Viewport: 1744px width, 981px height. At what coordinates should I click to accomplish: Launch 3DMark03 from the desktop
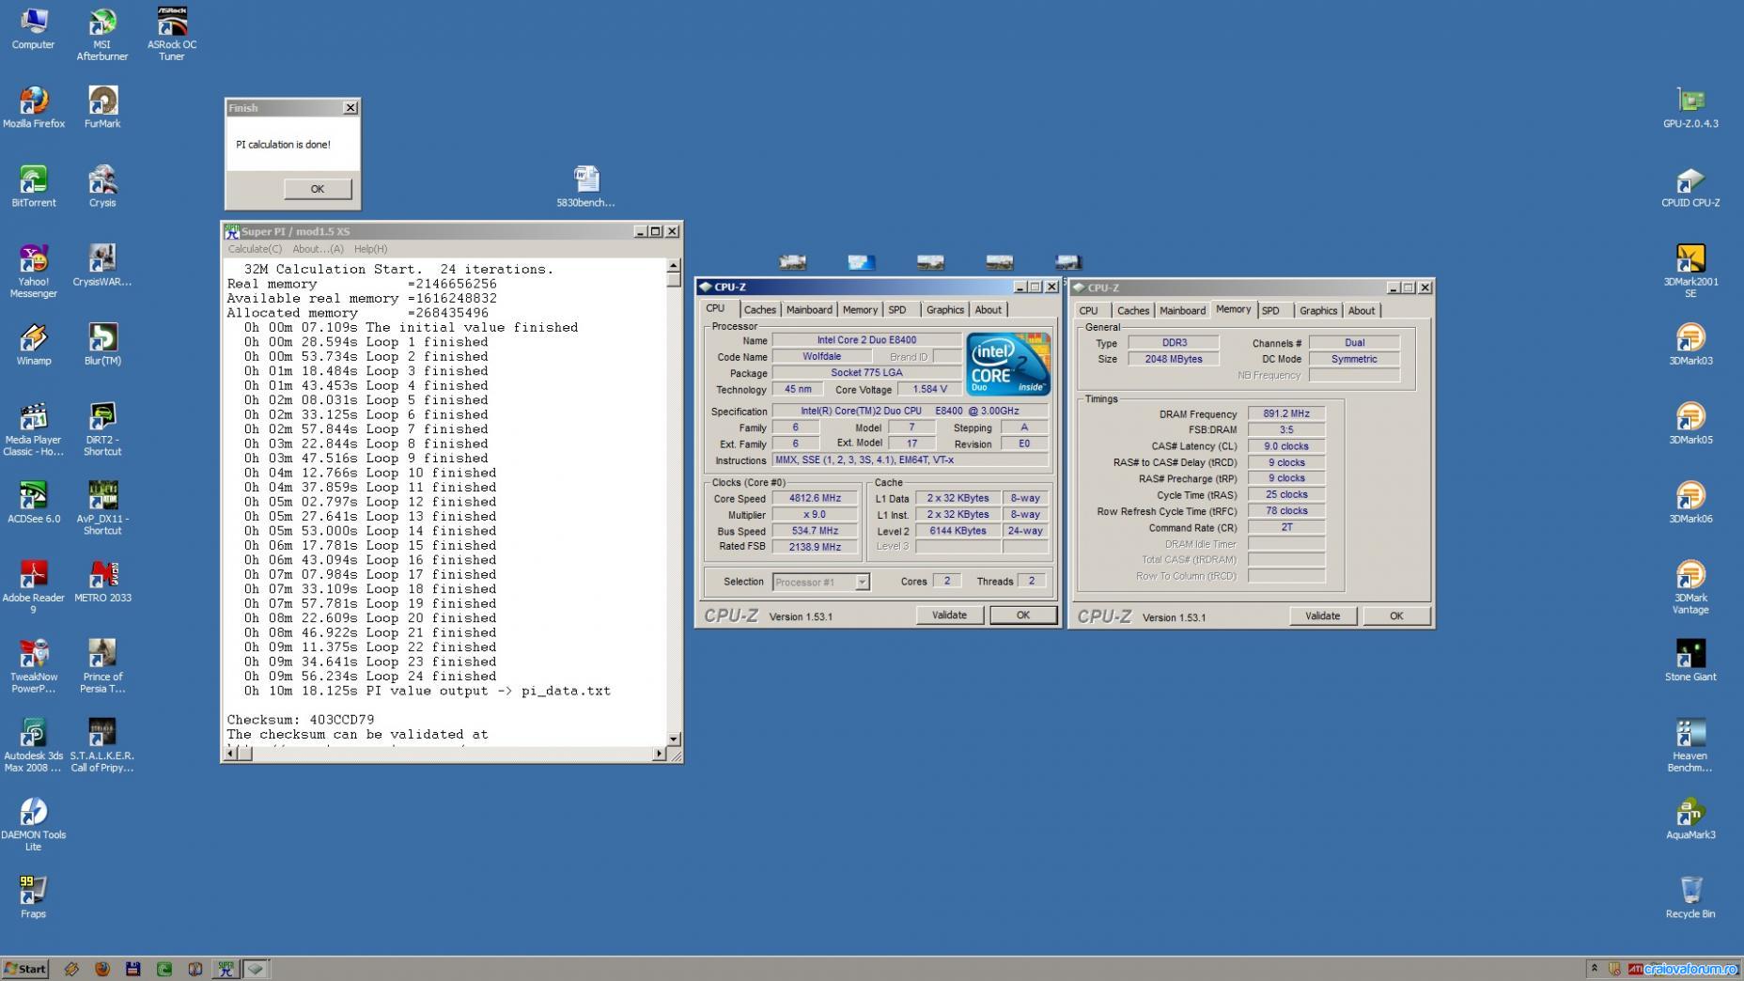coord(1690,344)
